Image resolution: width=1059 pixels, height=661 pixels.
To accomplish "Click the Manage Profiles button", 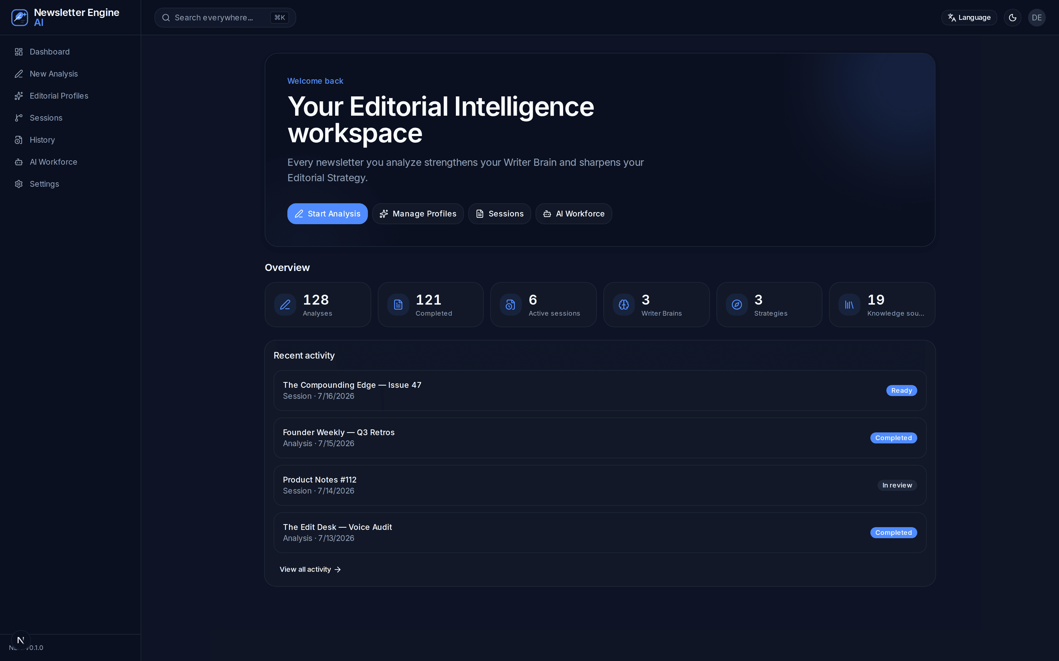I will point(418,214).
